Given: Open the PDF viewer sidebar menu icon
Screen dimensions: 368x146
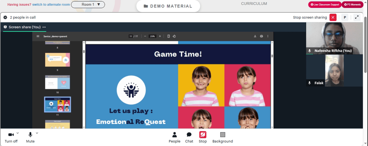Looking at the screenshot, I should 38,36.
